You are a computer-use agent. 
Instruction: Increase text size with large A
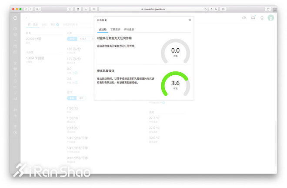pyautogui.click(x=216, y=9)
